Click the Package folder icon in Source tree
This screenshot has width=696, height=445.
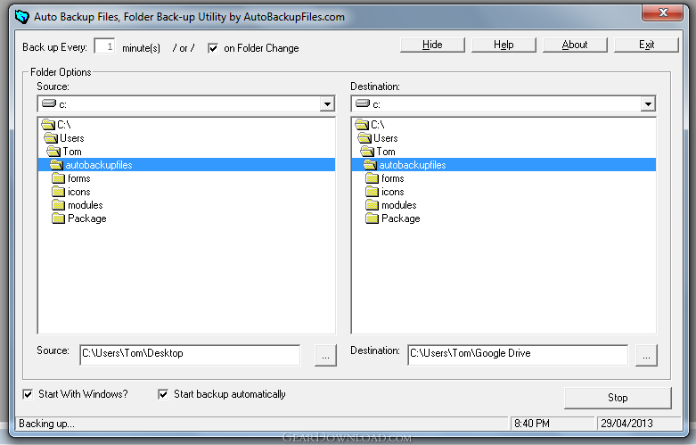58,218
